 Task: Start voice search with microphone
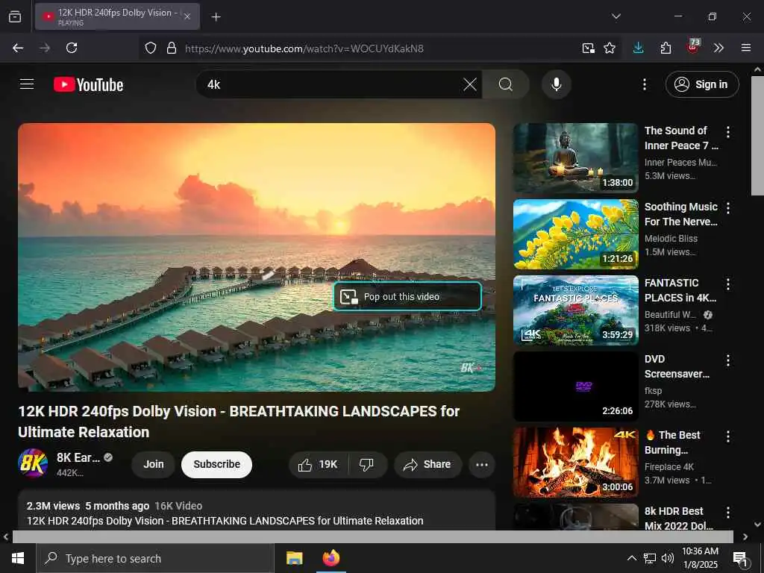(x=556, y=84)
